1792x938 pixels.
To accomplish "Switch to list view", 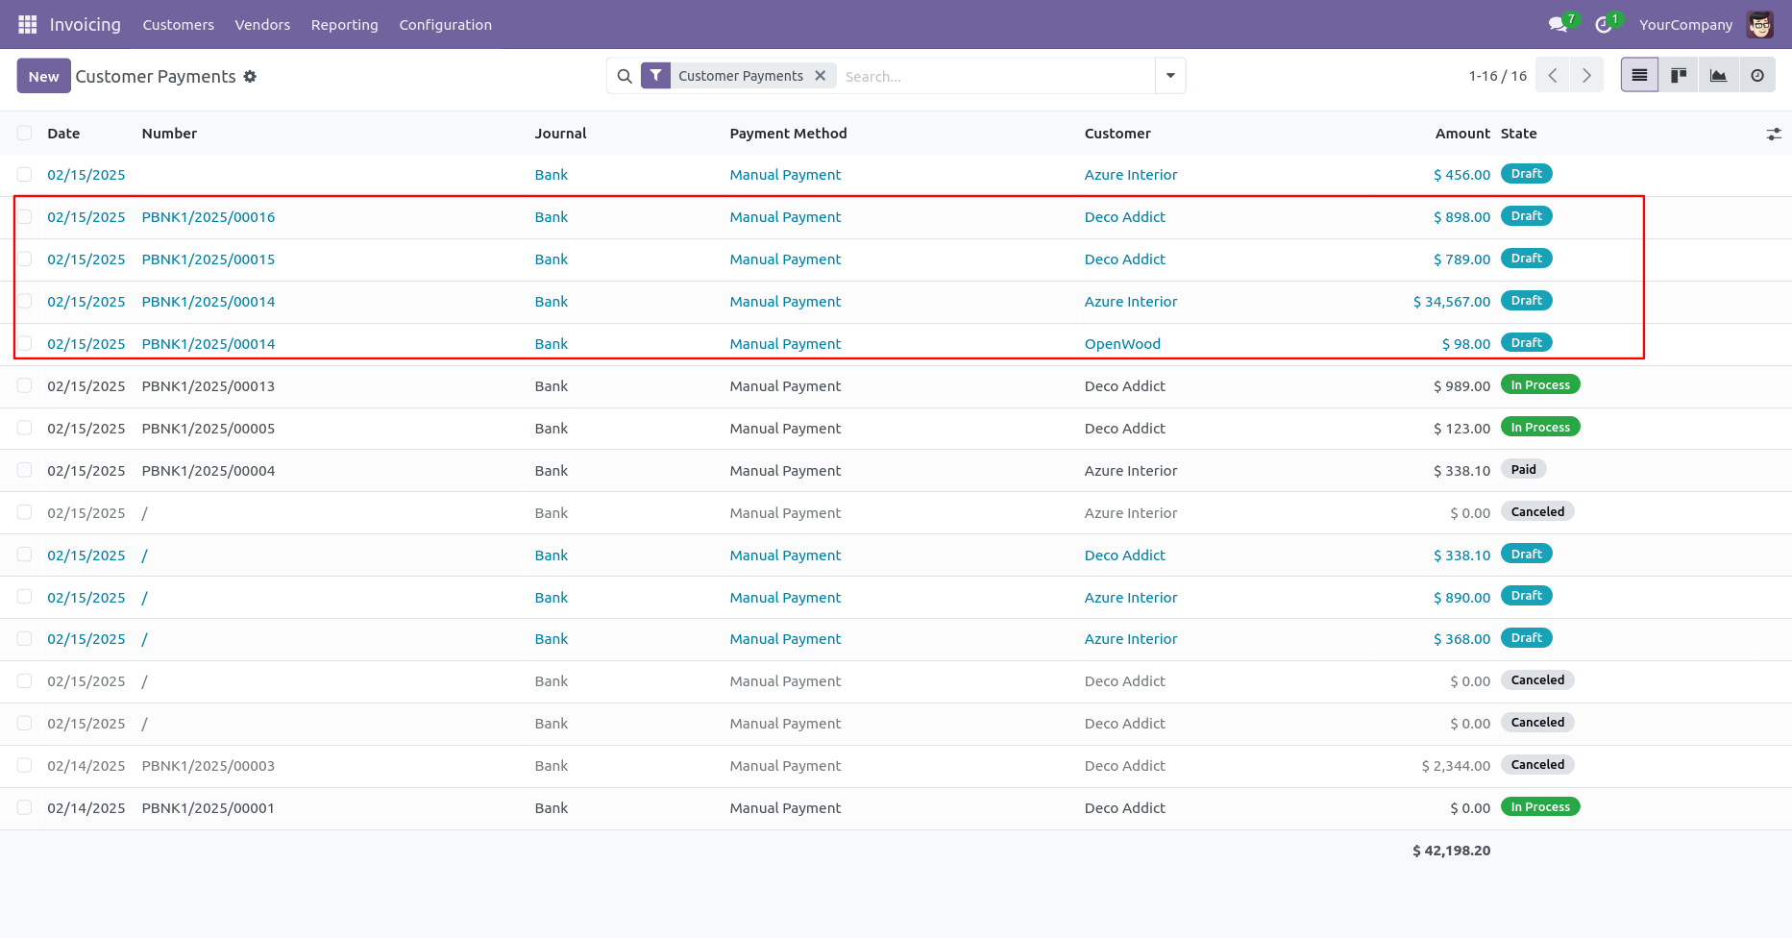I will pyautogui.click(x=1640, y=75).
